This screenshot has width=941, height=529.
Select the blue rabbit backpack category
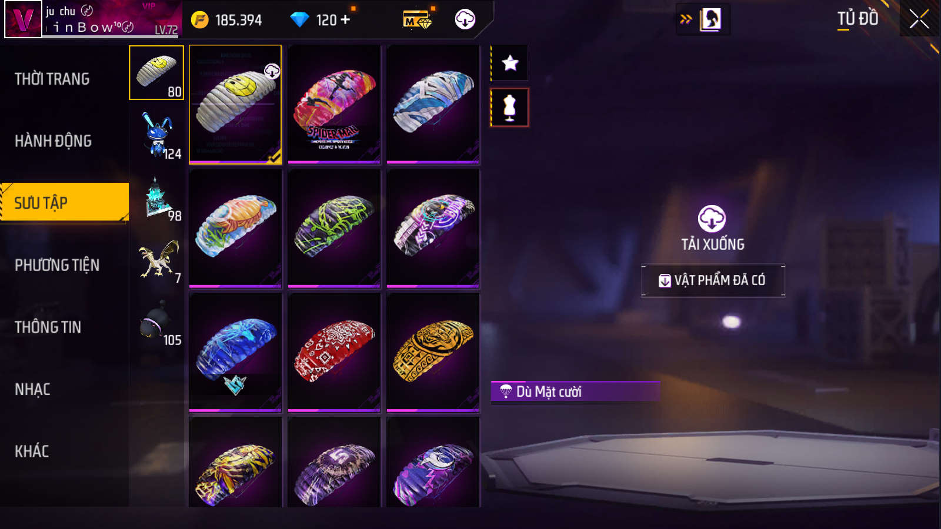click(x=156, y=135)
